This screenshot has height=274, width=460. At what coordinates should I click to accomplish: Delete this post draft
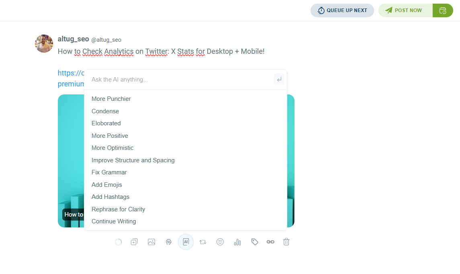point(286,241)
